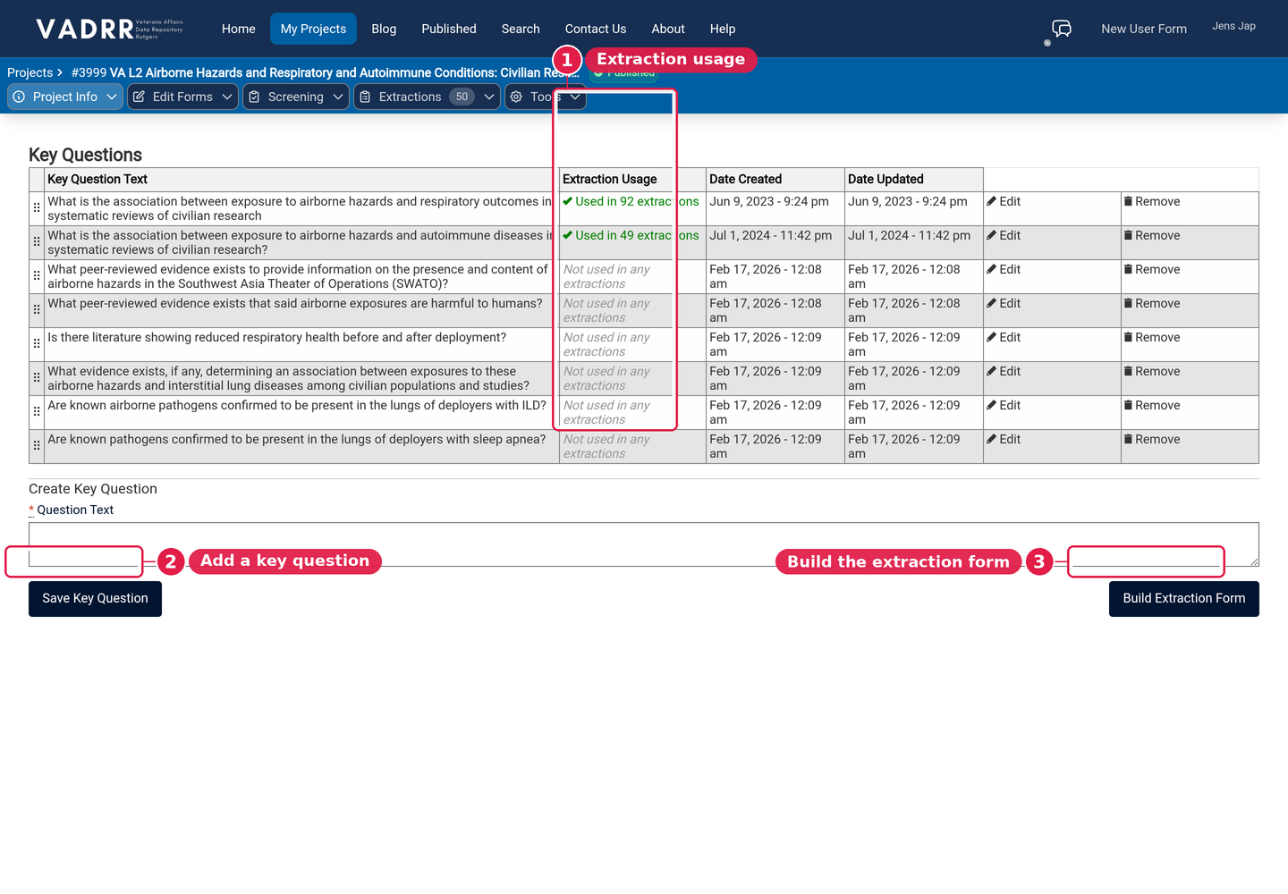Image resolution: width=1288 pixels, height=894 pixels.
Task: Open the chat messages icon in header
Action: click(x=1062, y=29)
